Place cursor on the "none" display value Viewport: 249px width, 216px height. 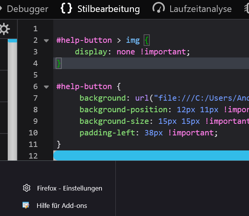[127, 52]
